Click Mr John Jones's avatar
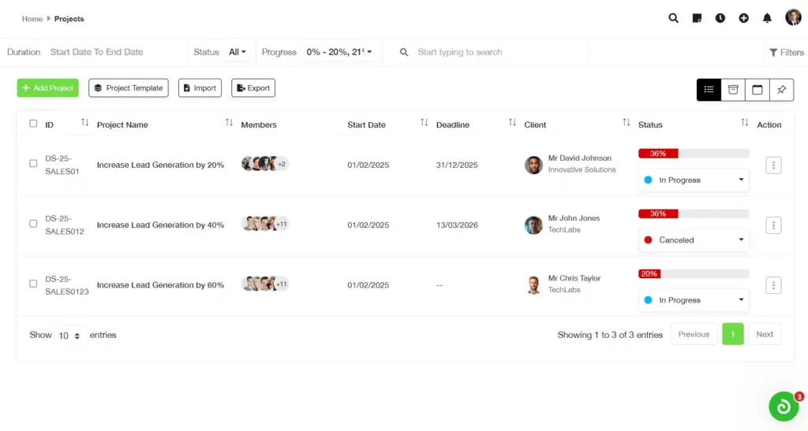808x431 pixels. tap(533, 225)
